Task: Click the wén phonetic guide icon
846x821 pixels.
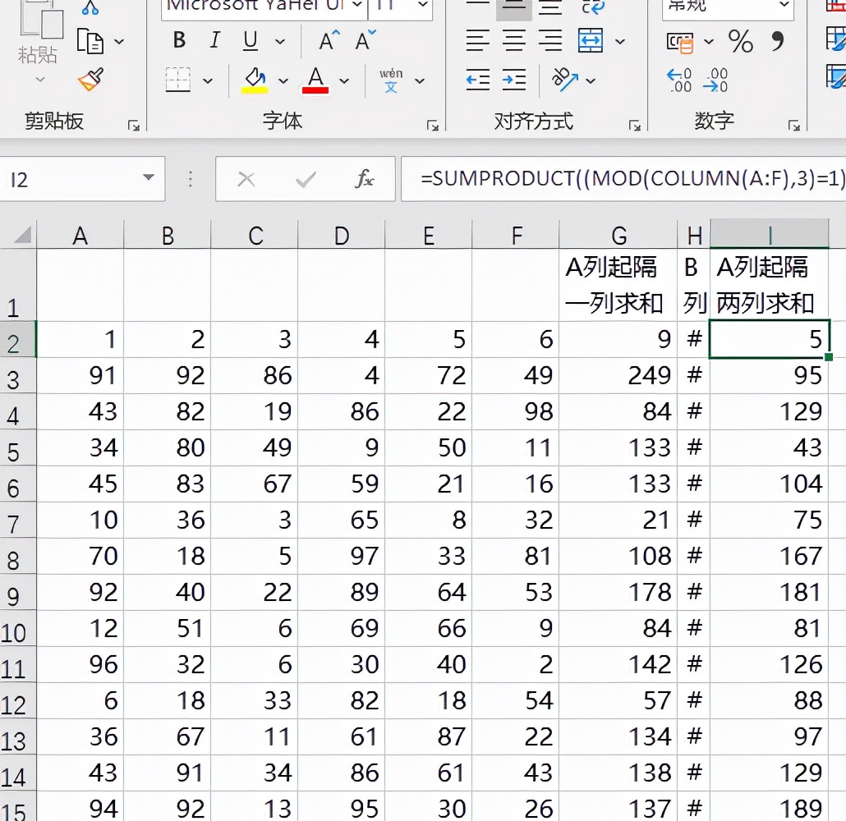Action: point(391,80)
